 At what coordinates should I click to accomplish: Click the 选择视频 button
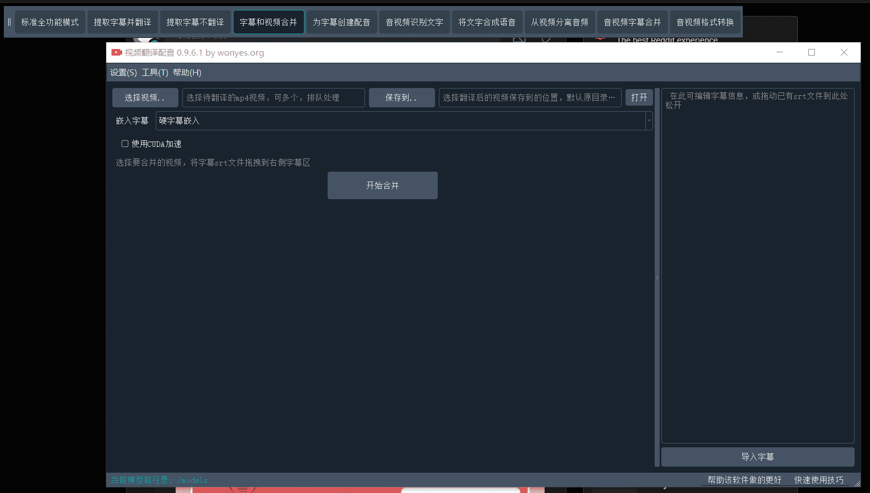pos(145,97)
